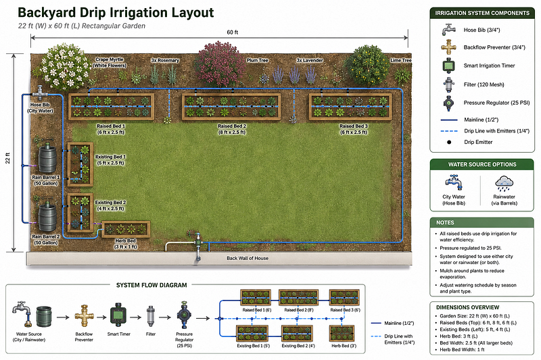
Task: Click the Backyard Drip Irrigation Layout title
Action: (116, 12)
